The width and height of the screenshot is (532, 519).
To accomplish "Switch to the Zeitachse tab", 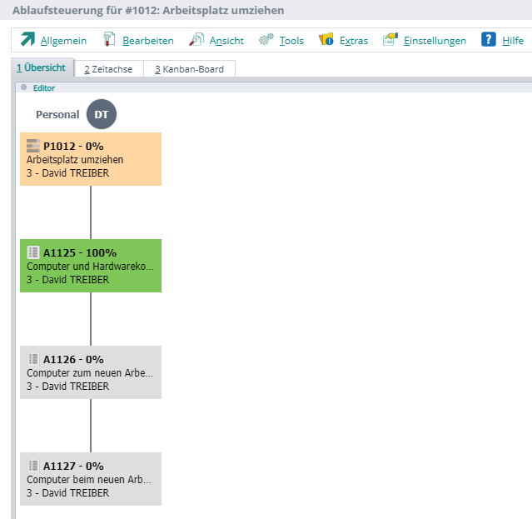I will (x=108, y=69).
